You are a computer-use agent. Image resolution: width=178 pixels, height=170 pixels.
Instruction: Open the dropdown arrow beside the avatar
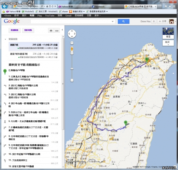[x=175, y=21]
